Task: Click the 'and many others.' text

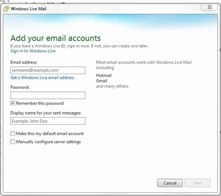Action: tap(112, 86)
